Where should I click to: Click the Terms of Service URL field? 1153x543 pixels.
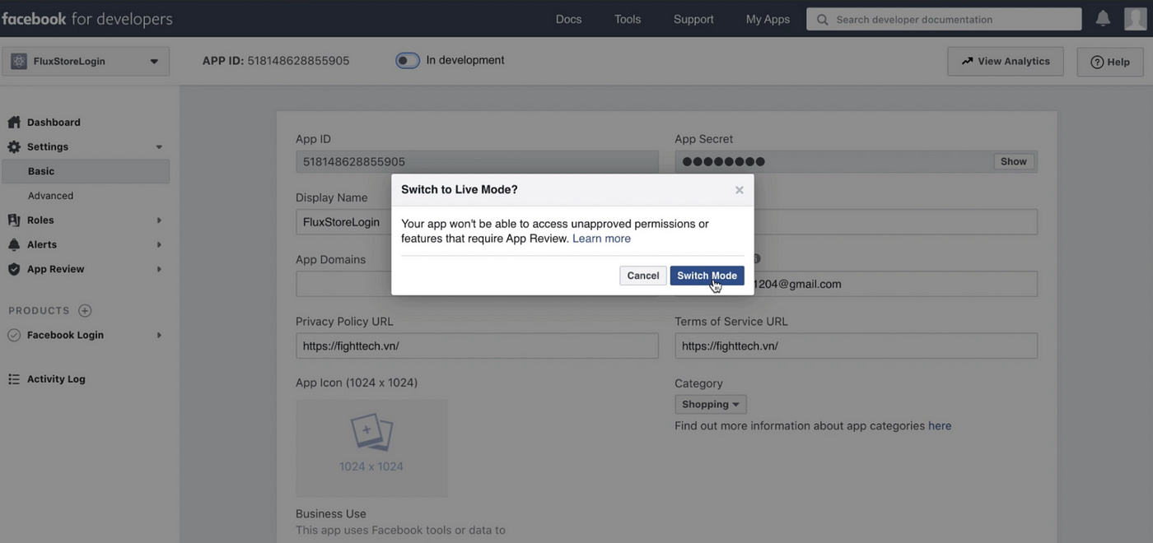click(856, 346)
